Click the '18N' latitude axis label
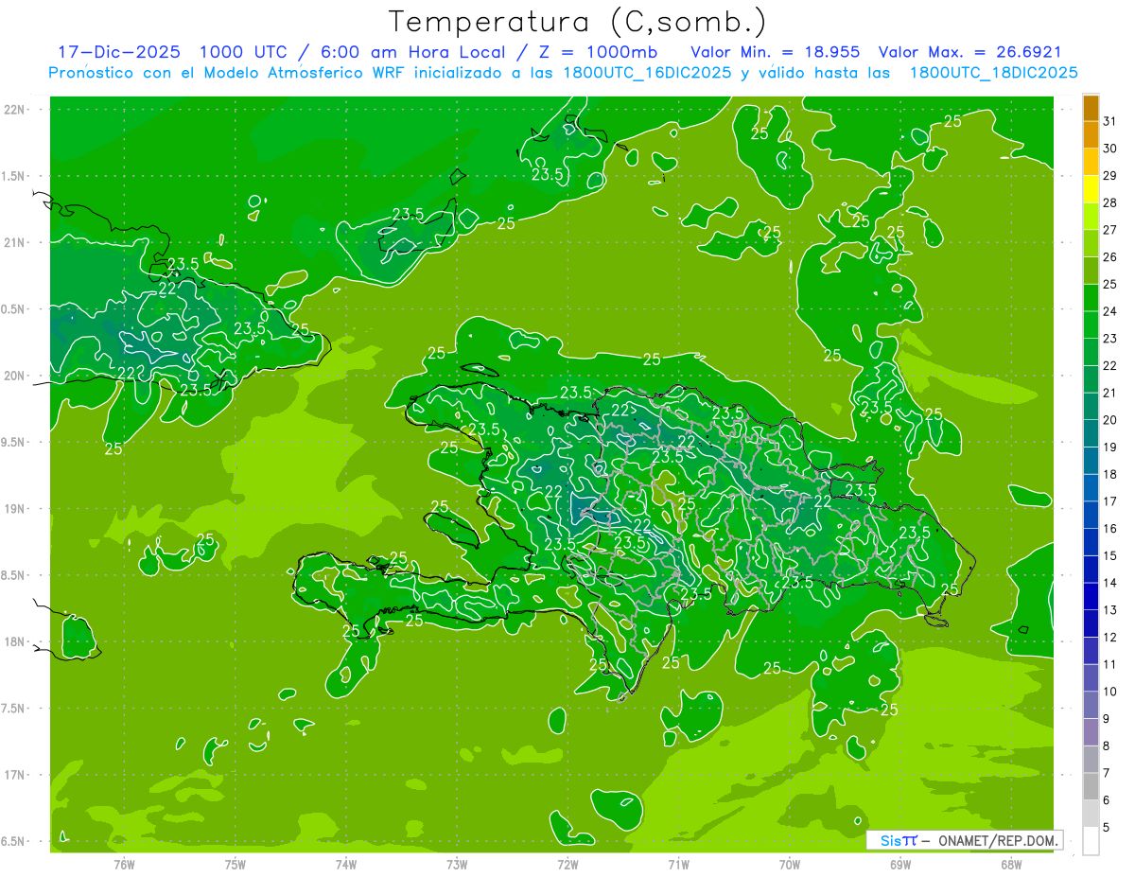 [x=14, y=642]
